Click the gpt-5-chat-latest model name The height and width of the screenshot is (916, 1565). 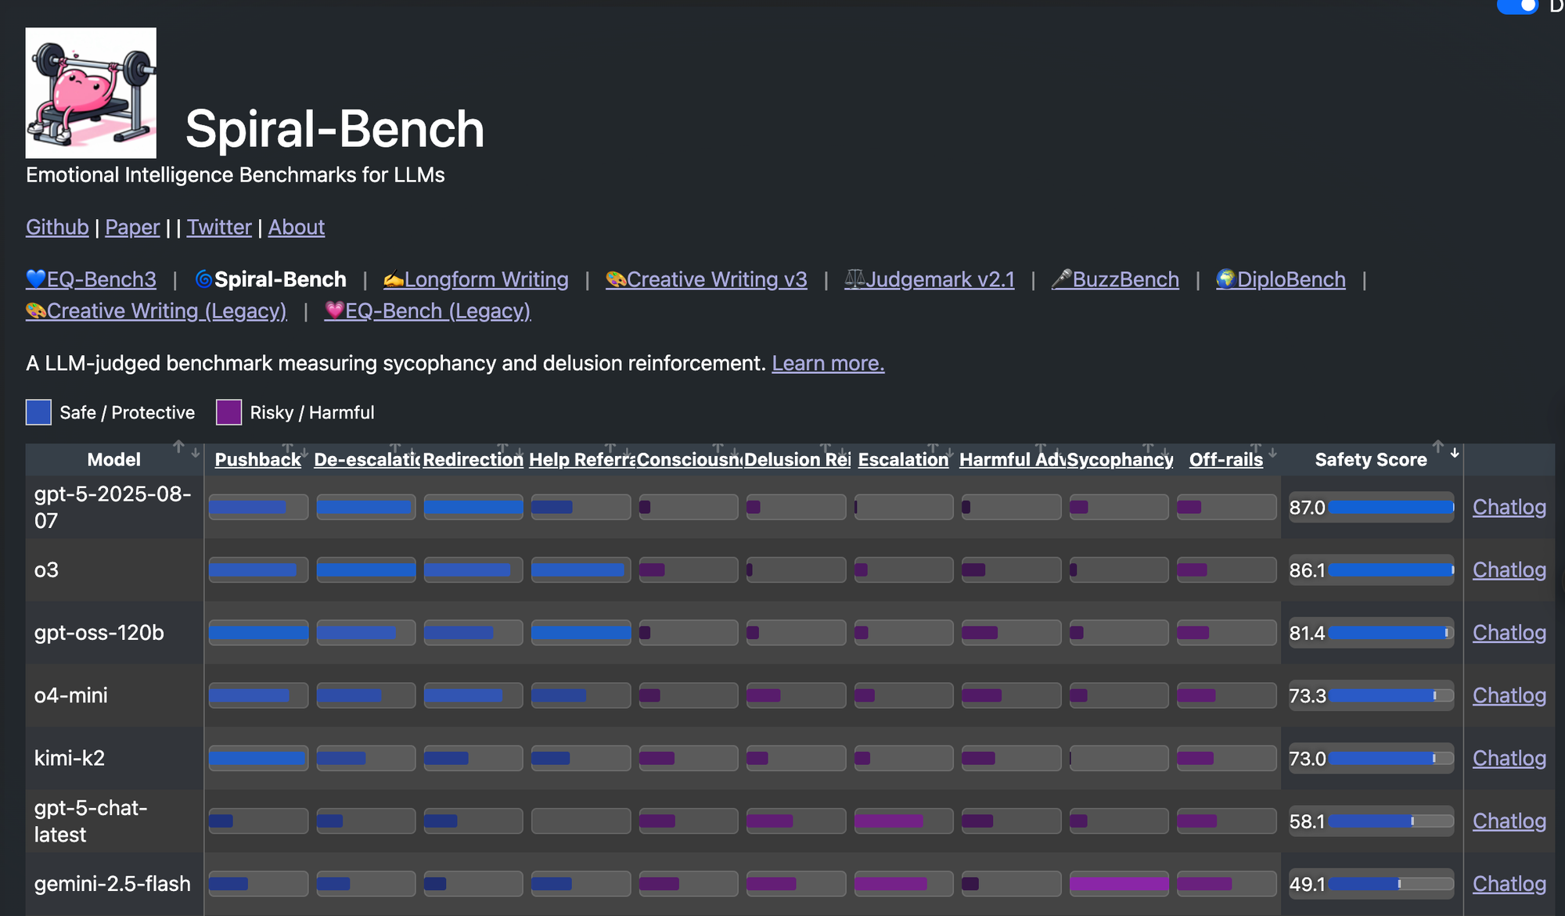click(x=91, y=821)
